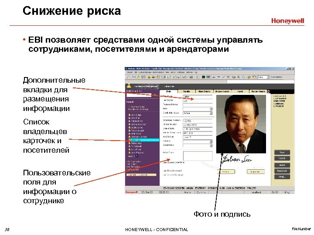
Task: Open the Division dropdown
Action: tap(198, 141)
